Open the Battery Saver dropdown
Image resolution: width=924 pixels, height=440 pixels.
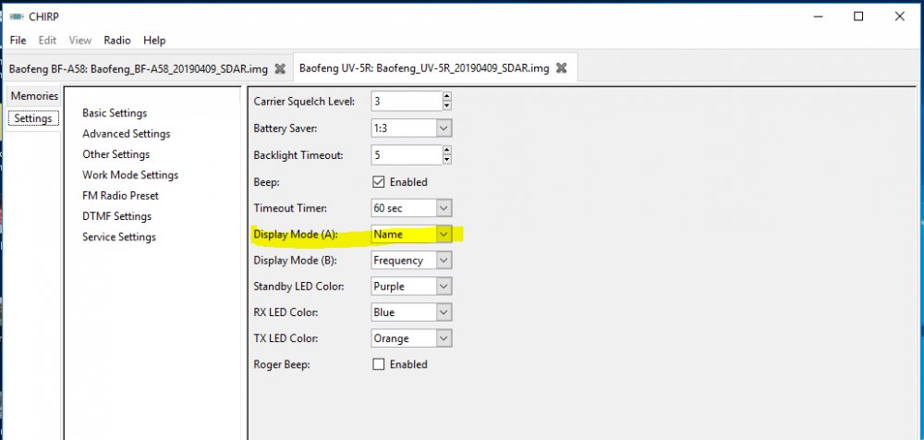point(444,128)
